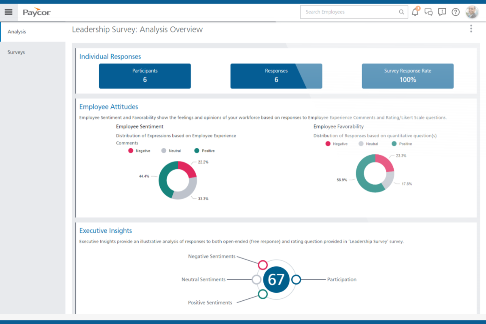Expand Negative Sentiments in Executive Insights
Viewport: 486px width, 324px height.
pyautogui.click(x=263, y=265)
